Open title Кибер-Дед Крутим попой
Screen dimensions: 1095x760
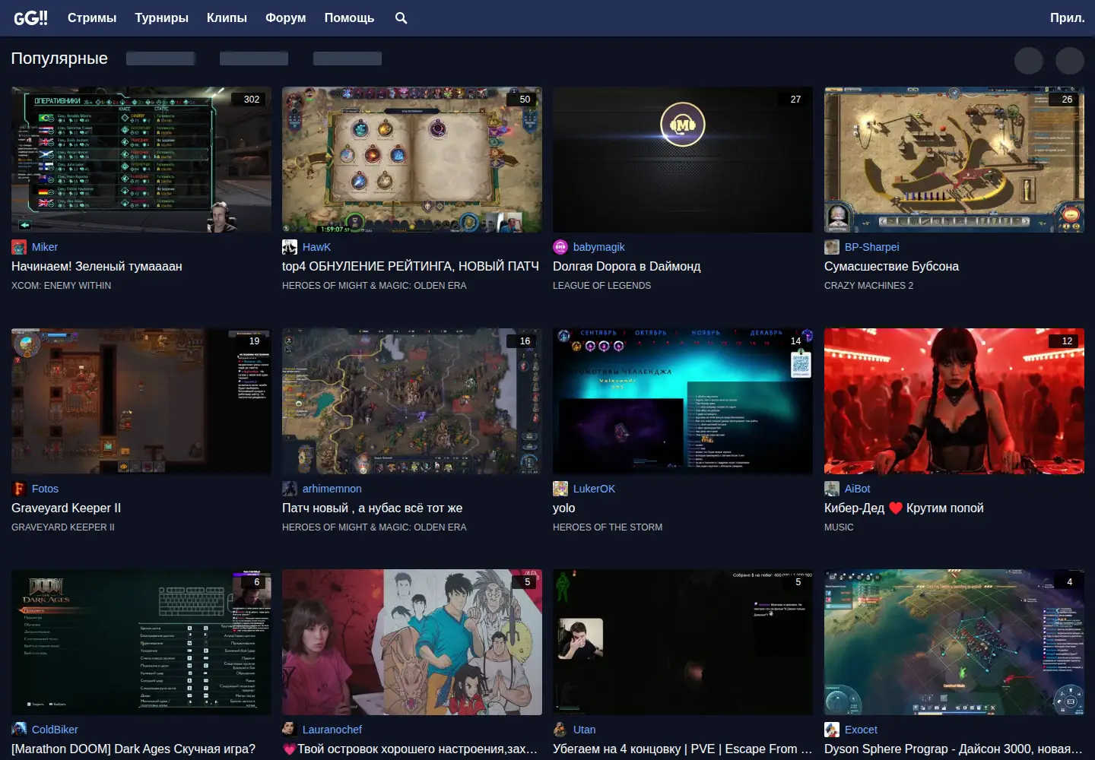pyautogui.click(x=904, y=508)
